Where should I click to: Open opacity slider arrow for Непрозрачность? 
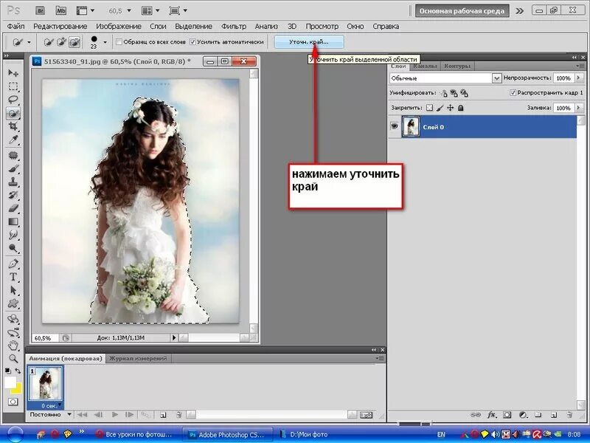[579, 78]
